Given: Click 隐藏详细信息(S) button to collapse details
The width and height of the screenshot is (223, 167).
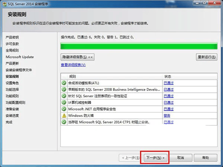Looking at the screenshot, I should tap(77, 57).
